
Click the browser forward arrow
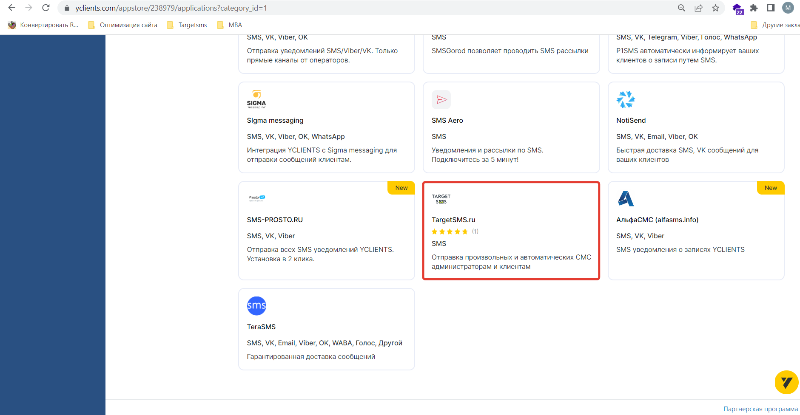tap(28, 8)
